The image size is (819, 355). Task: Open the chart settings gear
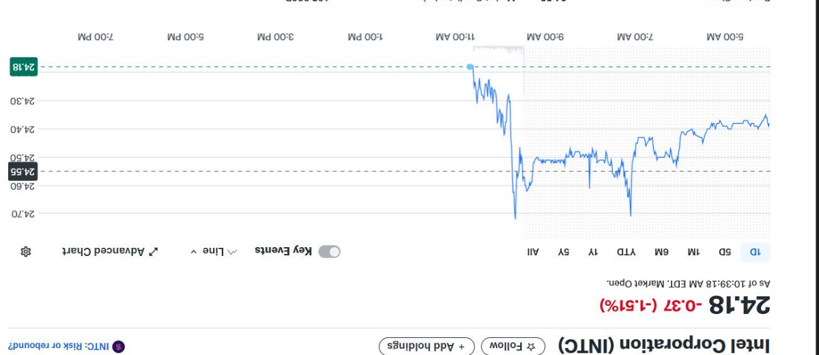pos(26,251)
